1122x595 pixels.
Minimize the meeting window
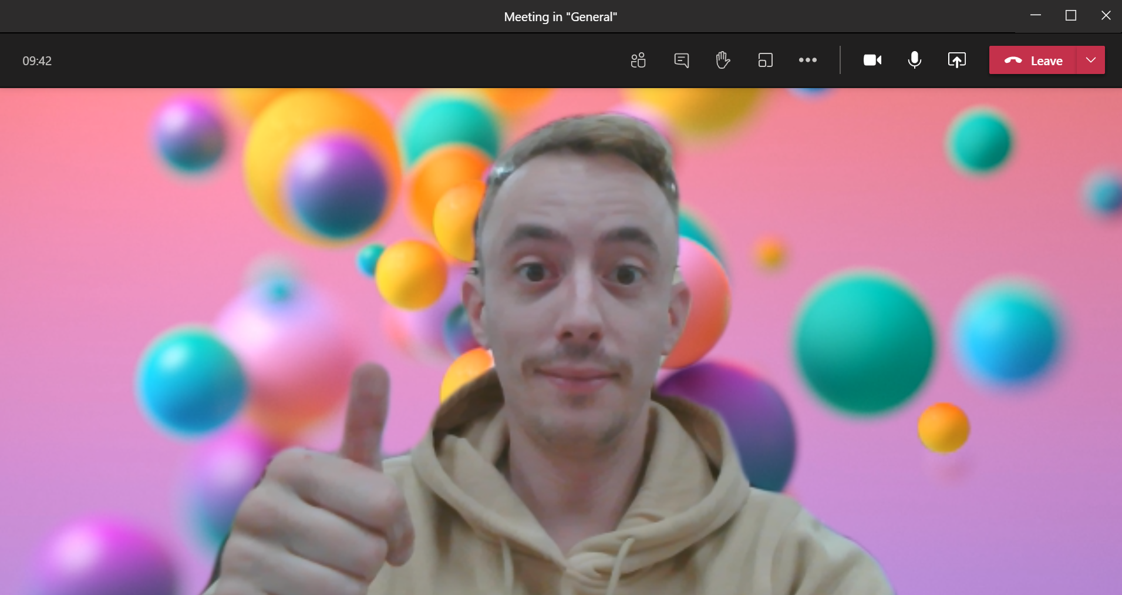point(1036,16)
